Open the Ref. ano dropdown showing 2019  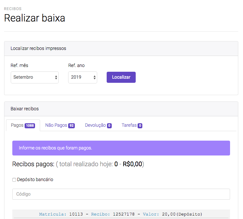pyautogui.click(x=82, y=77)
